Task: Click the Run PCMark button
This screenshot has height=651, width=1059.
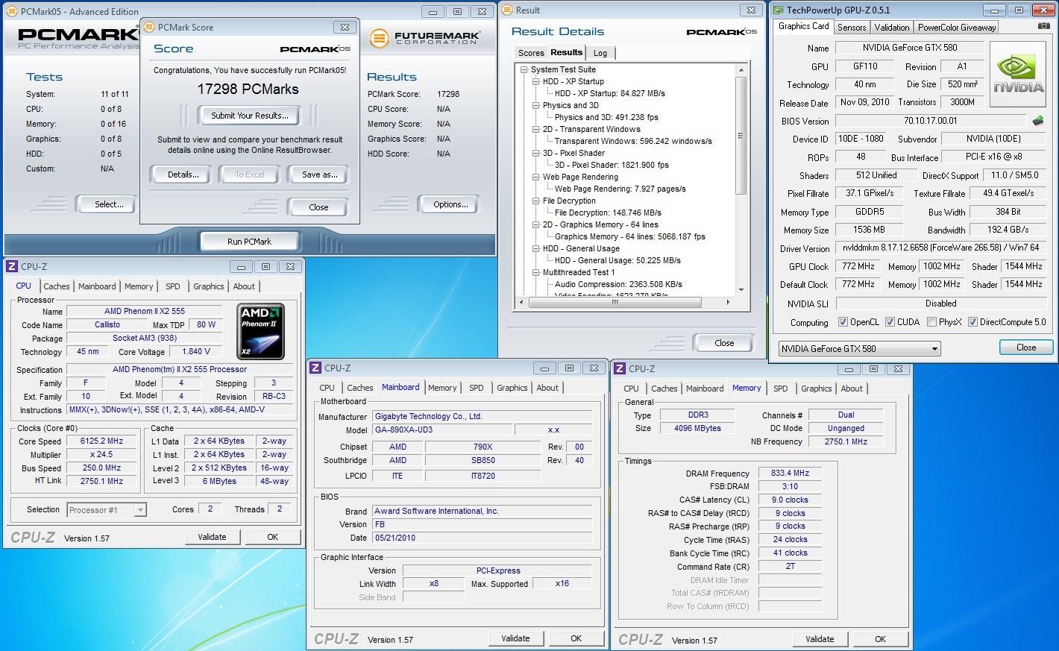Action: pos(249,242)
